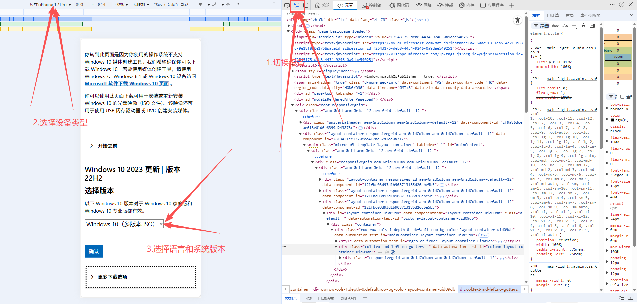Add a DevTools tool with plus icon

tap(512, 5)
